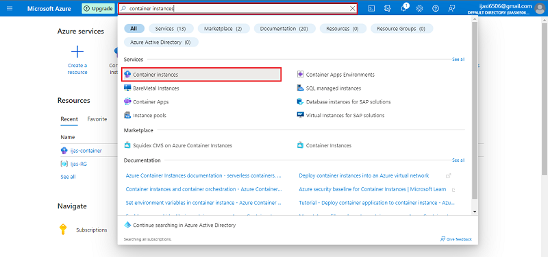The height and width of the screenshot is (257, 548).
Task: Click the Upgrade button
Action: (98, 9)
